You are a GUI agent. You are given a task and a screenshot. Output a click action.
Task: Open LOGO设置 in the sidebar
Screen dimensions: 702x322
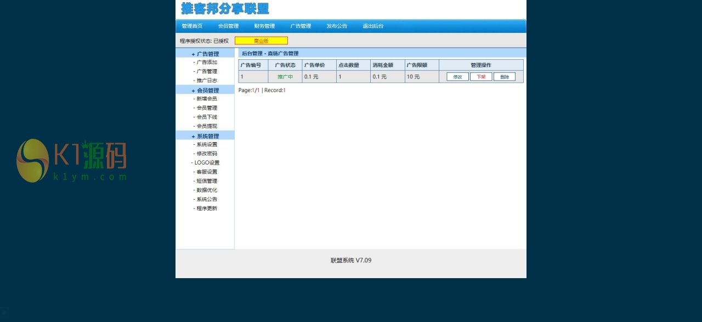click(206, 163)
